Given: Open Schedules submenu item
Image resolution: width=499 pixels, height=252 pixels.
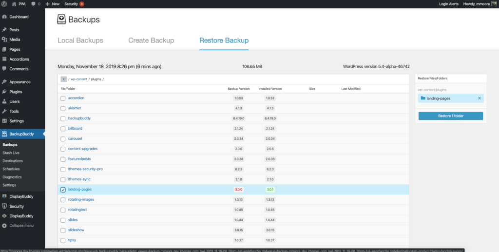Looking at the screenshot, I should pos(11,169).
